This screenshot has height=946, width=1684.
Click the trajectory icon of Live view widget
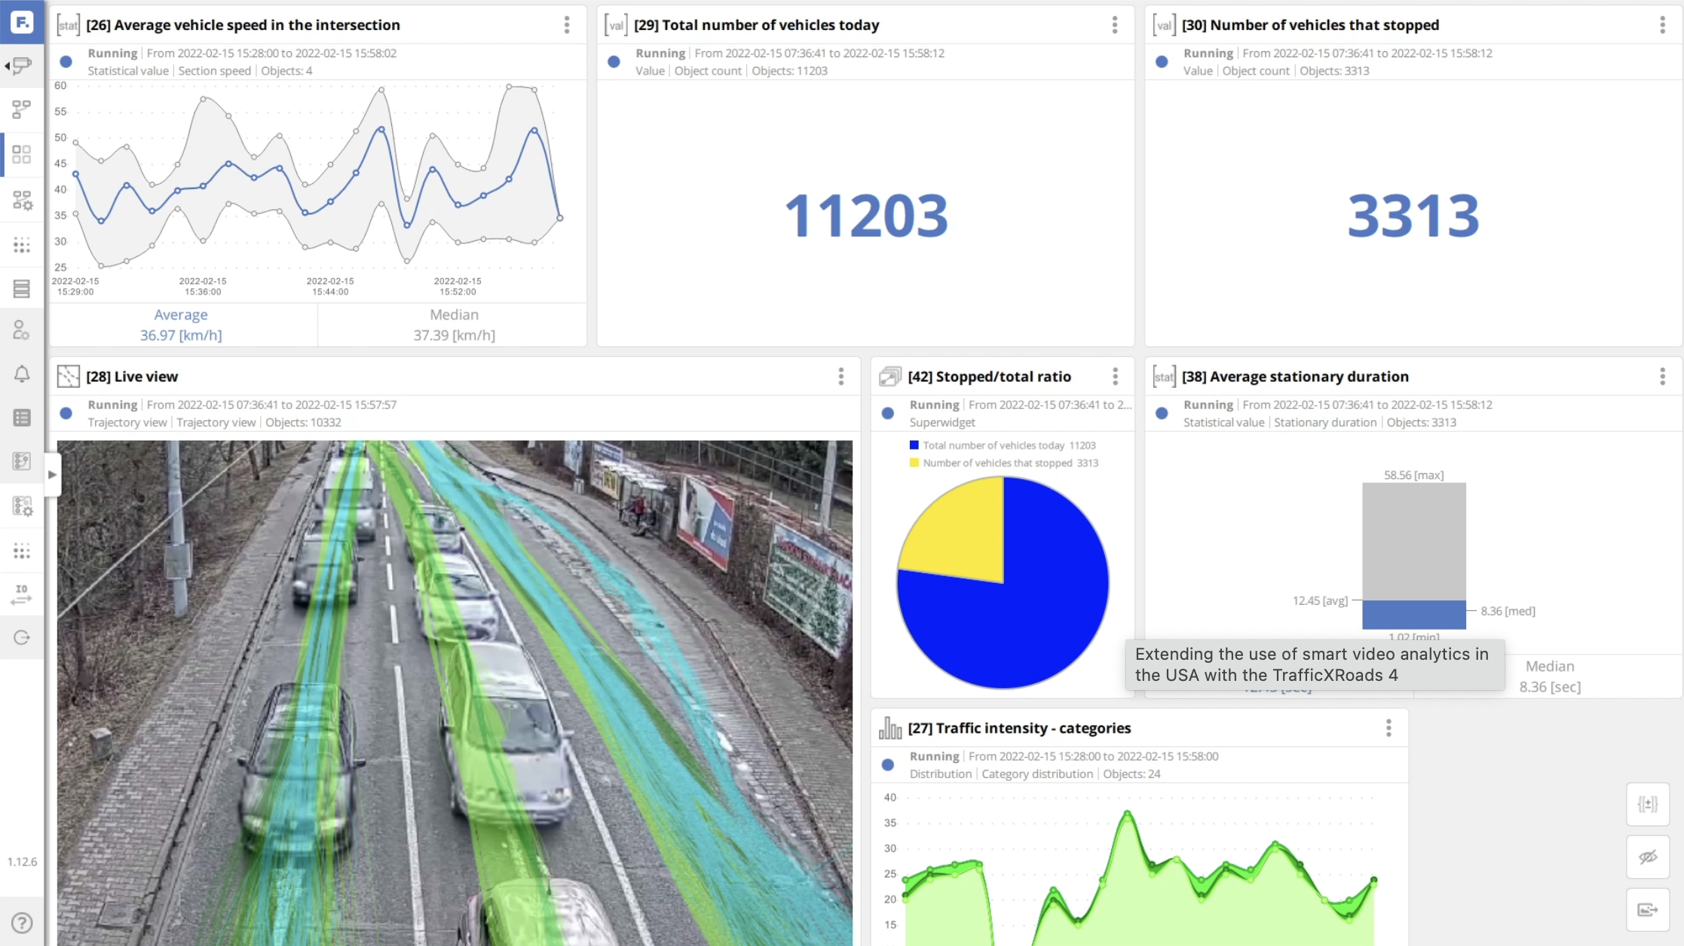click(x=68, y=376)
